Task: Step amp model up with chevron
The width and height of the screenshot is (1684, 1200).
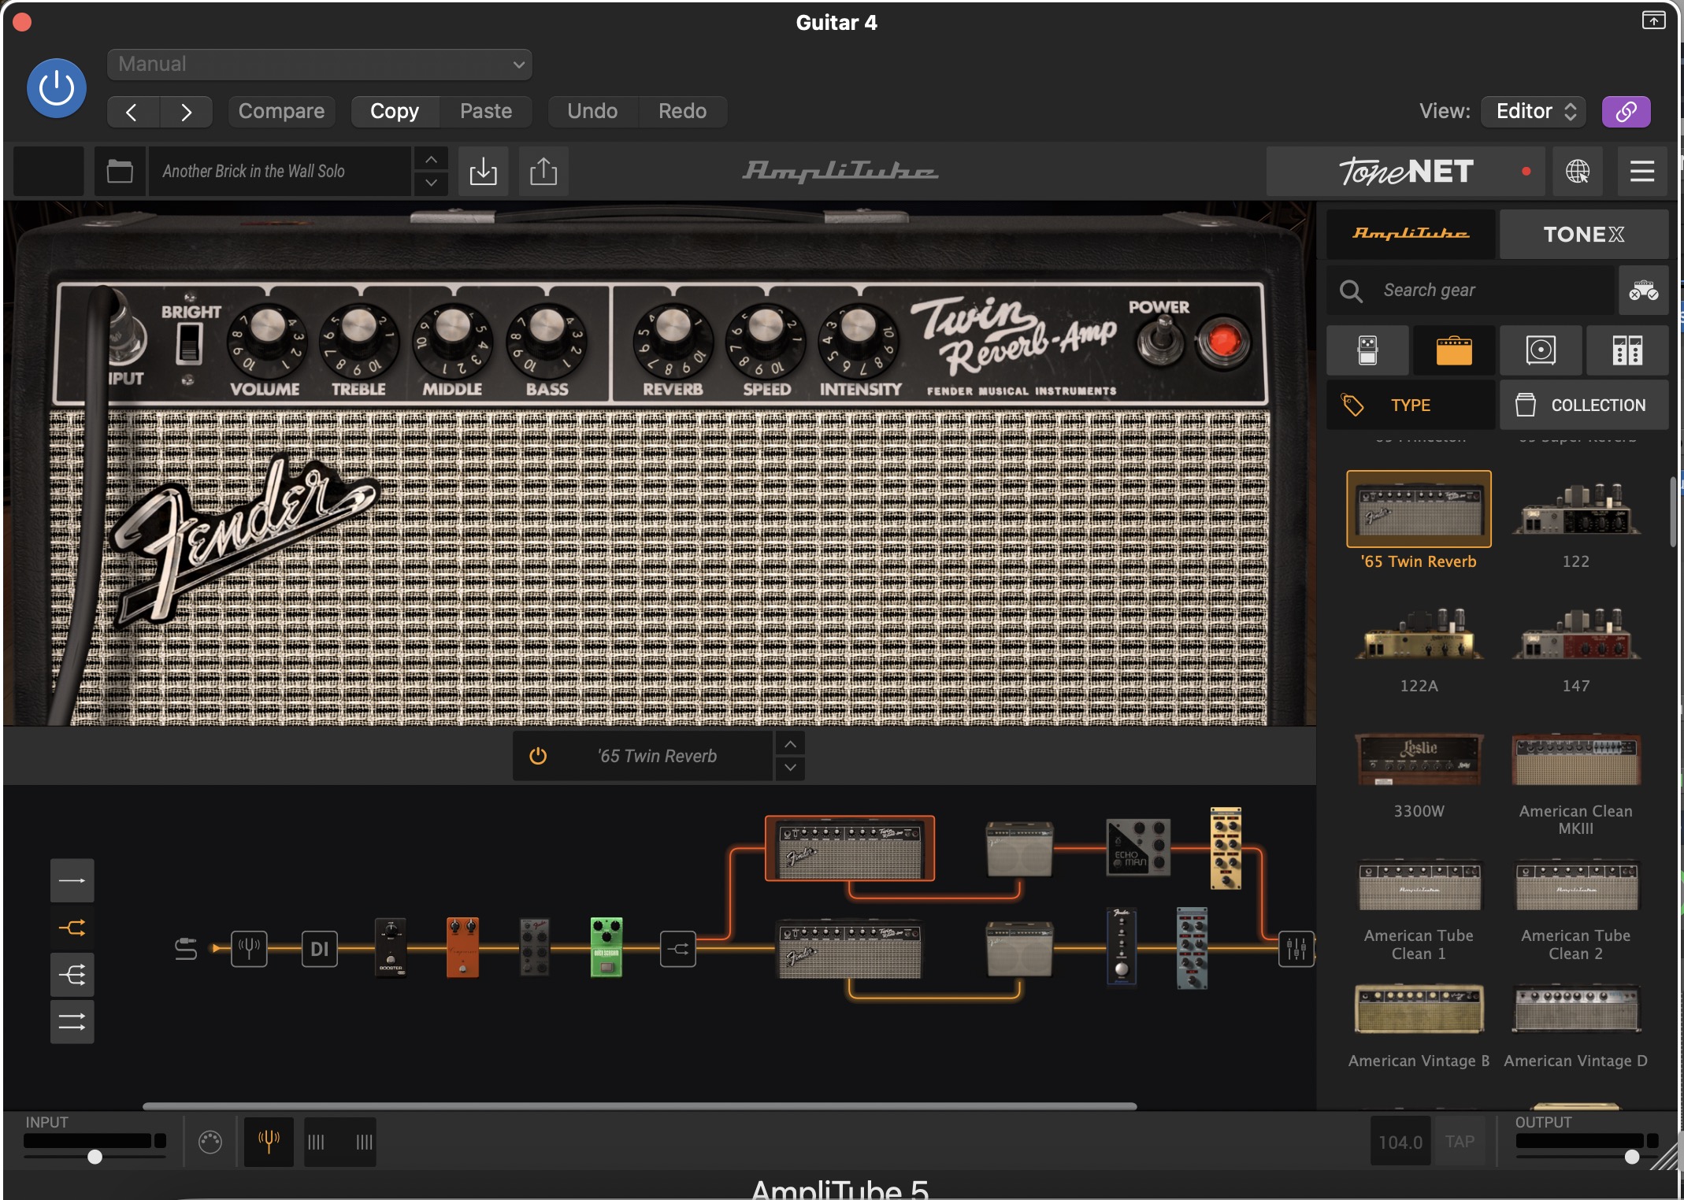Action: click(x=790, y=744)
